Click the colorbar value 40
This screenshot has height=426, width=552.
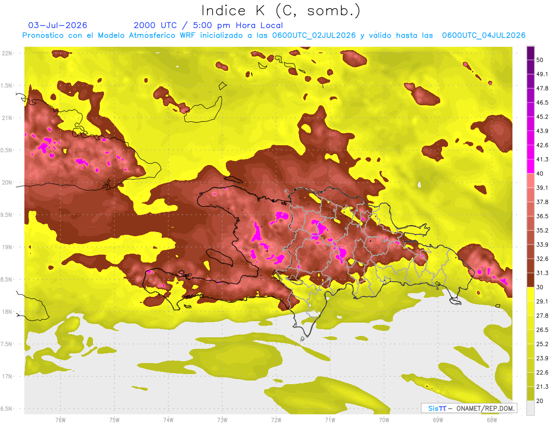point(540,174)
